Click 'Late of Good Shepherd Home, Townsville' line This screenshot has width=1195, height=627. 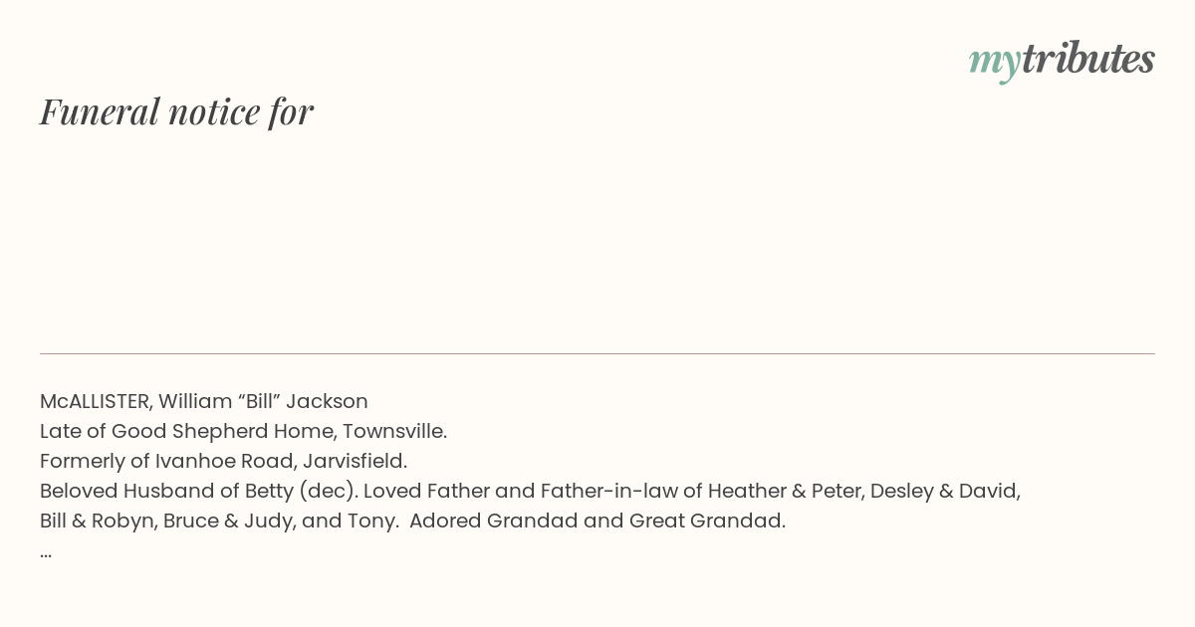243,431
